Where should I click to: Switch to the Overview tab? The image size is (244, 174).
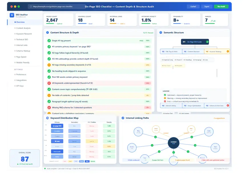[x=20, y=22]
